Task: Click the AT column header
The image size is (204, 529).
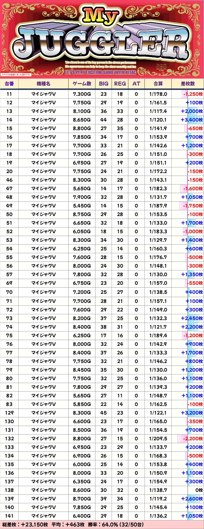Action: [x=136, y=84]
